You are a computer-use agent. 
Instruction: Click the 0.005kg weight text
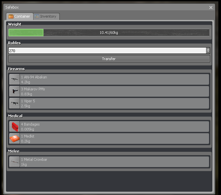28,129
